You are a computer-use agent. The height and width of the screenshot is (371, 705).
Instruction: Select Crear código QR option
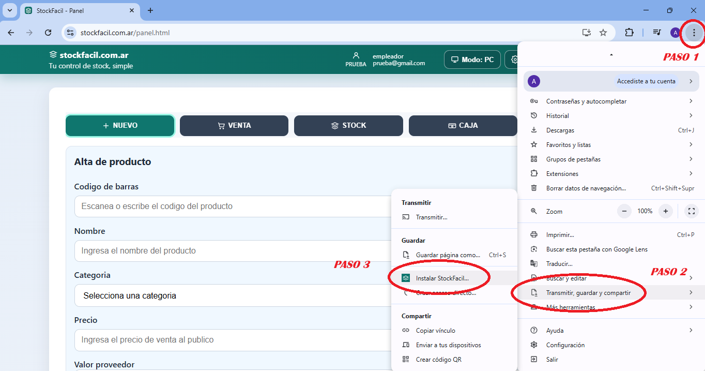pyautogui.click(x=454, y=360)
